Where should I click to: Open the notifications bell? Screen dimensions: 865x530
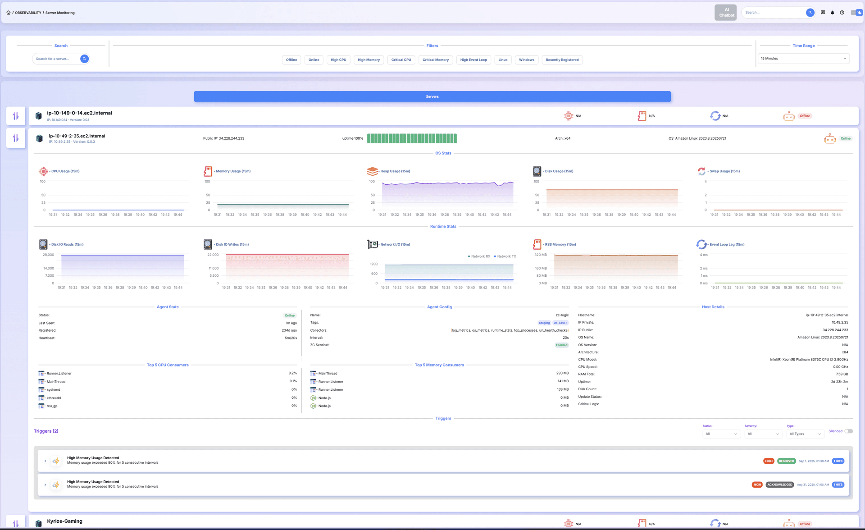pos(833,13)
